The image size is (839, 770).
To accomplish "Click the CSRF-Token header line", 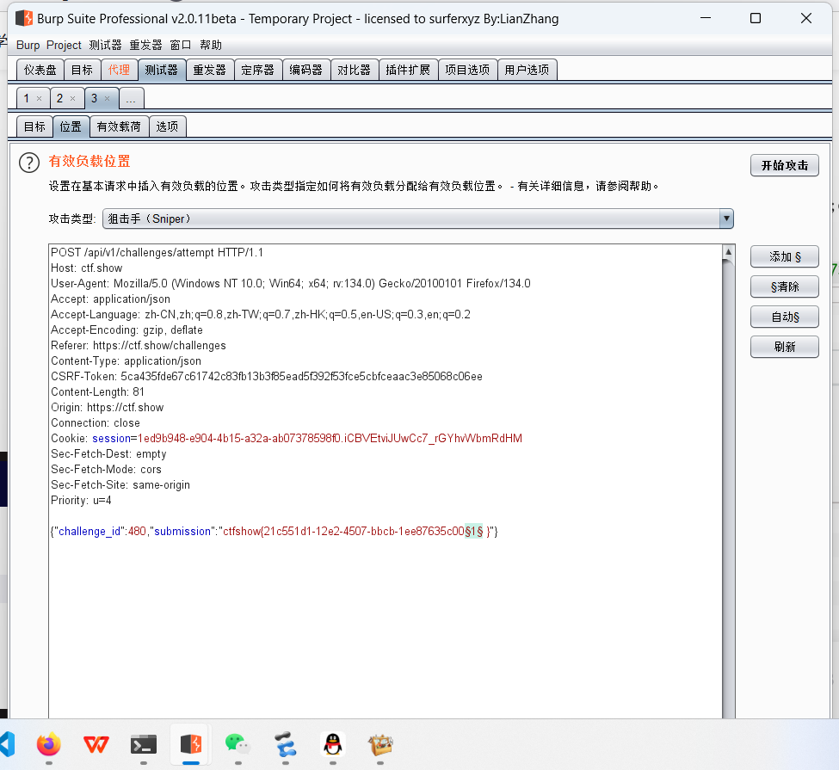I will click(267, 376).
